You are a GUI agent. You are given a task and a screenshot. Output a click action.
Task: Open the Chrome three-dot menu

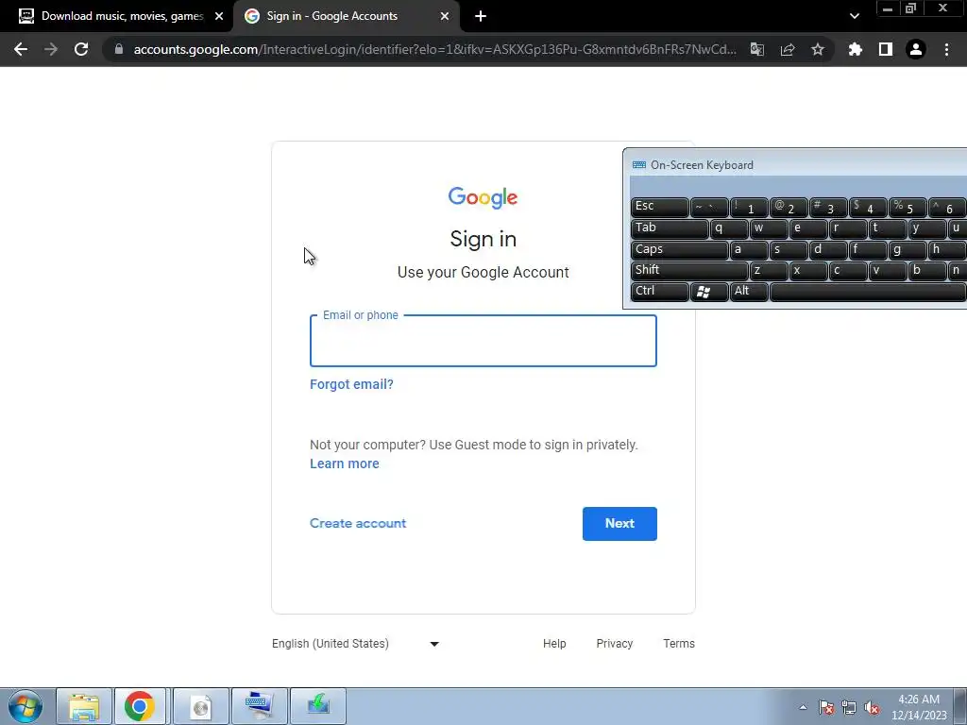(946, 49)
